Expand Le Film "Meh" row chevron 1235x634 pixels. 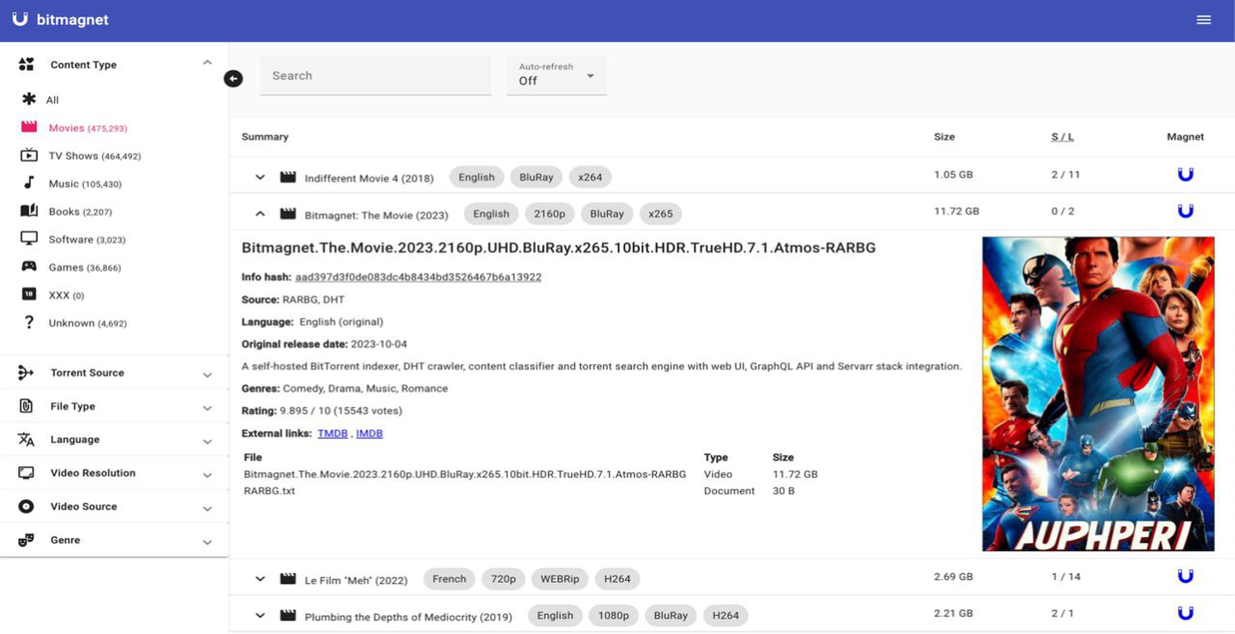(261, 579)
